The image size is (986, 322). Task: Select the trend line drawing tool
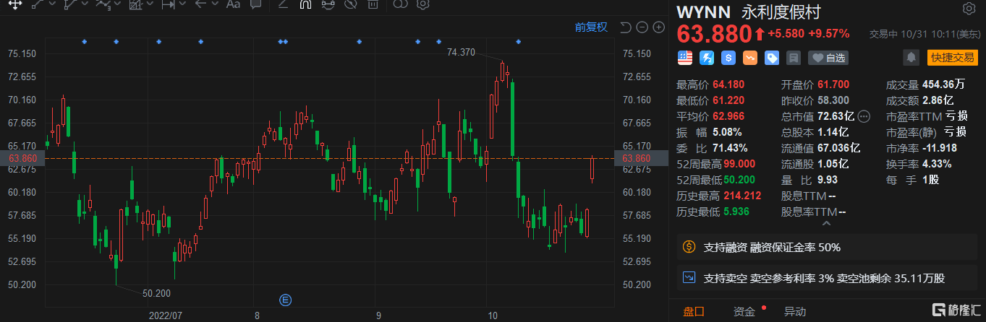click(38, 4)
